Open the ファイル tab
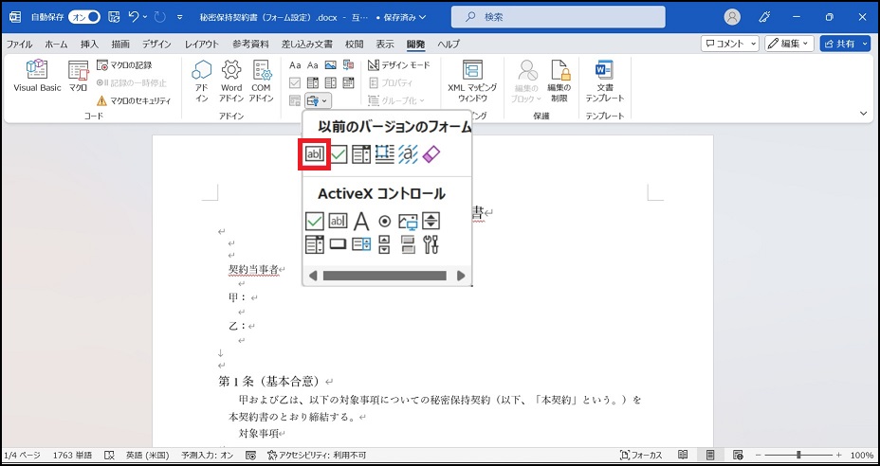Viewport: 880px width, 466px height. pos(19,45)
